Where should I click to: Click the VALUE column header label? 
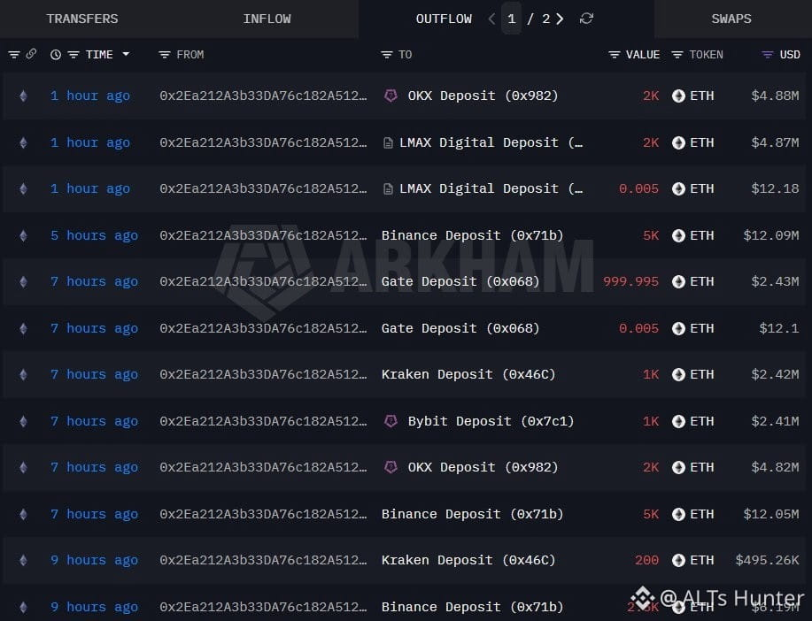(x=643, y=54)
